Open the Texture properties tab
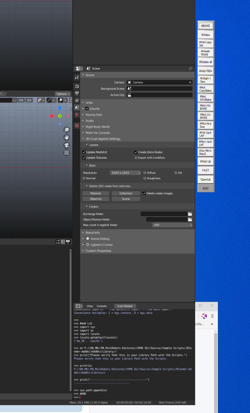 coord(77,126)
